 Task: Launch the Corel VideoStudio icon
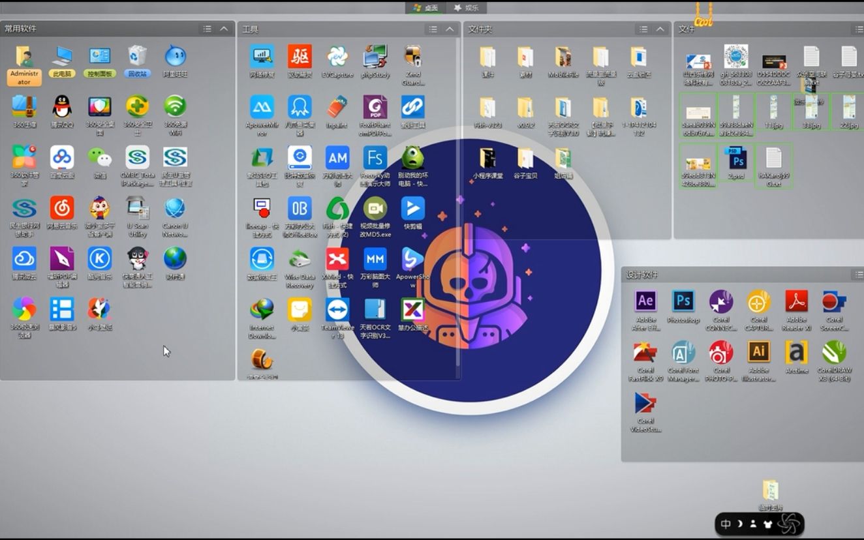645,402
